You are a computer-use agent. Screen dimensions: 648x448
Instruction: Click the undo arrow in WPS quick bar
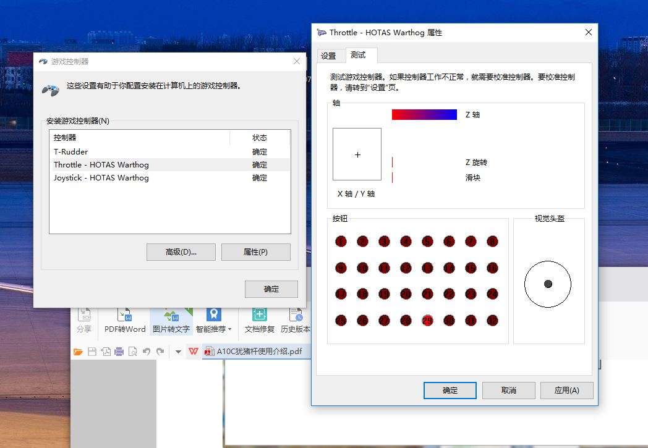point(147,352)
